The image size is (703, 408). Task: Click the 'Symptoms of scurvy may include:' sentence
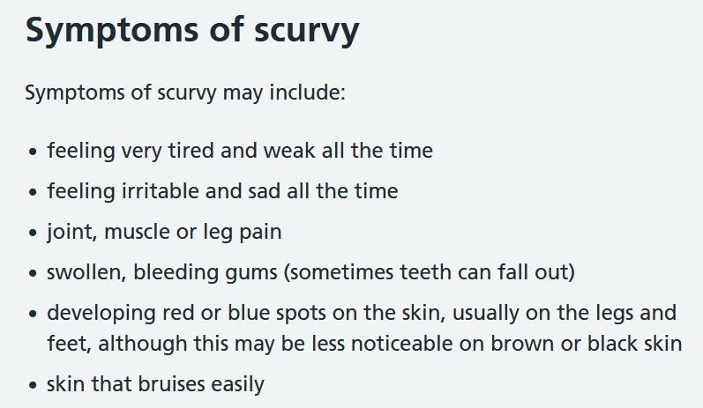[x=185, y=93]
